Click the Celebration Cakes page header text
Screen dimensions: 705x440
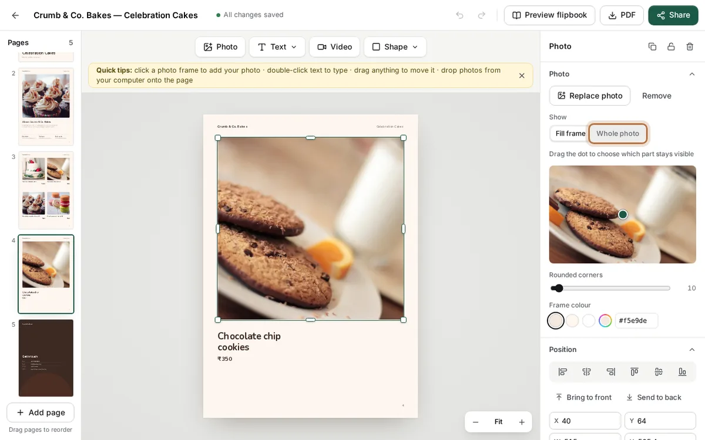pyautogui.click(x=390, y=126)
